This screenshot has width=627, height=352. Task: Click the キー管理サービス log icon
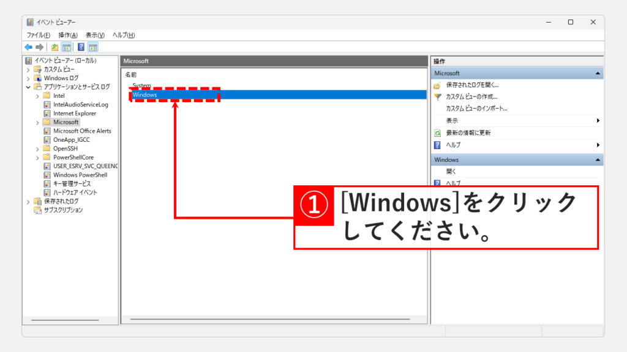pos(47,183)
